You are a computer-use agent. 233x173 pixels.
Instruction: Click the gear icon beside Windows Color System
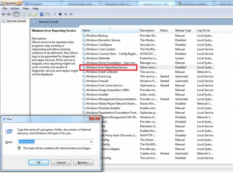(x=84, y=49)
